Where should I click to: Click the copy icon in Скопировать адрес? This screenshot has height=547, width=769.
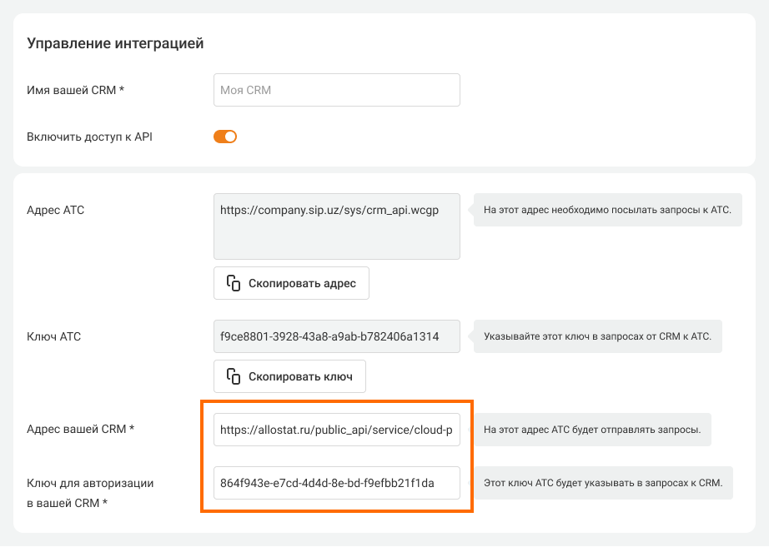point(234,283)
